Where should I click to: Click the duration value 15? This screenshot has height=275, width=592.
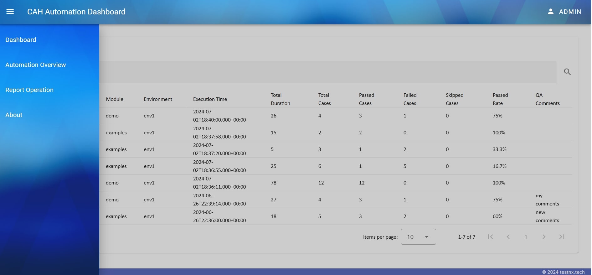point(274,132)
